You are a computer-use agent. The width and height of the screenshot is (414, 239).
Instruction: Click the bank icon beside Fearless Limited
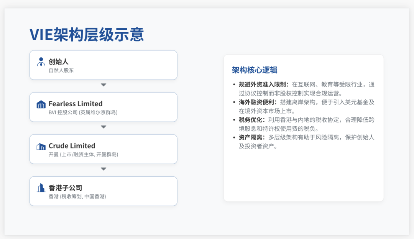tap(41, 104)
